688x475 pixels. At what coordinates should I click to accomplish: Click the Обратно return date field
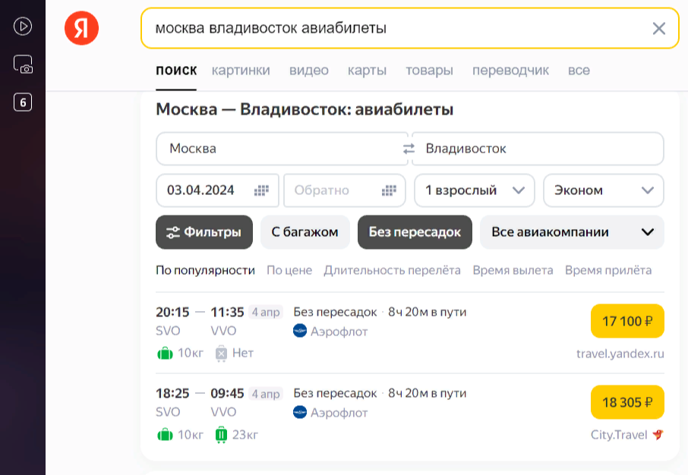(345, 190)
